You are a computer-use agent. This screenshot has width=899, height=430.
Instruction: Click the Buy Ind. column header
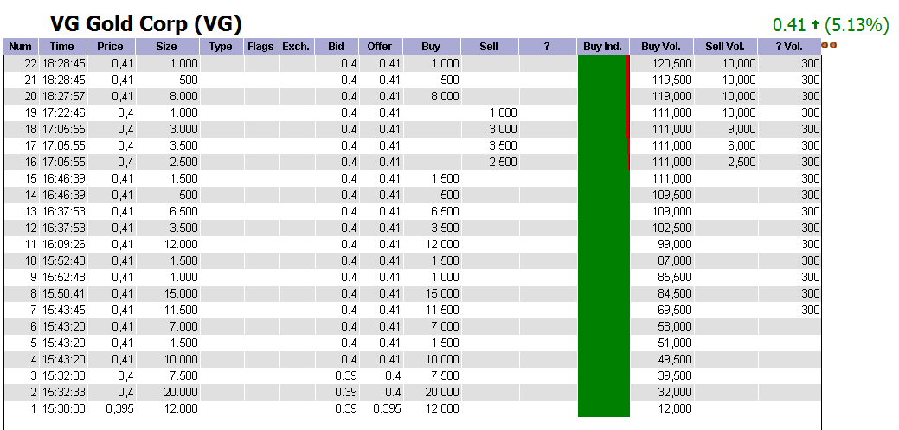tap(603, 47)
